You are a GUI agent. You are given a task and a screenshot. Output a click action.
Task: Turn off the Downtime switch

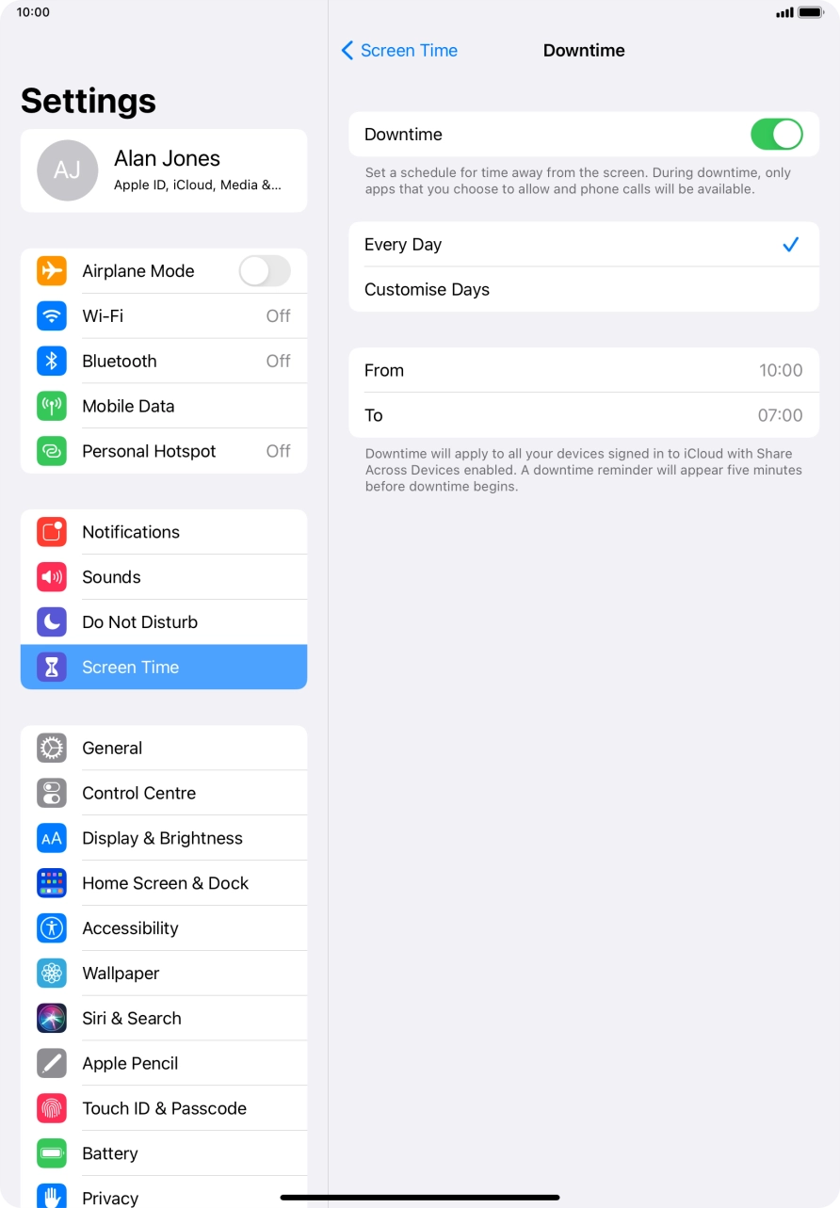(x=776, y=135)
